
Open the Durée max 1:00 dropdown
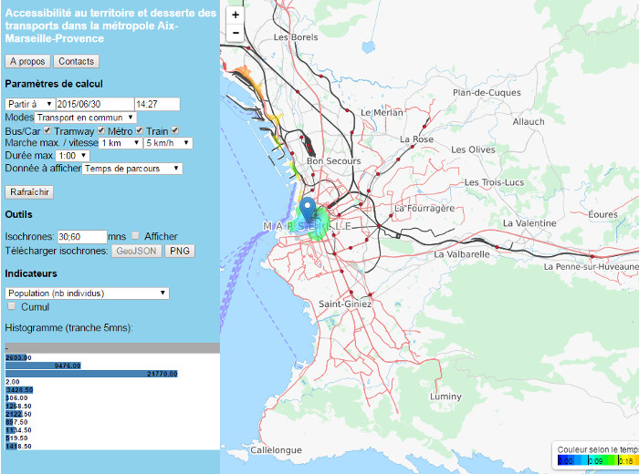coord(72,156)
